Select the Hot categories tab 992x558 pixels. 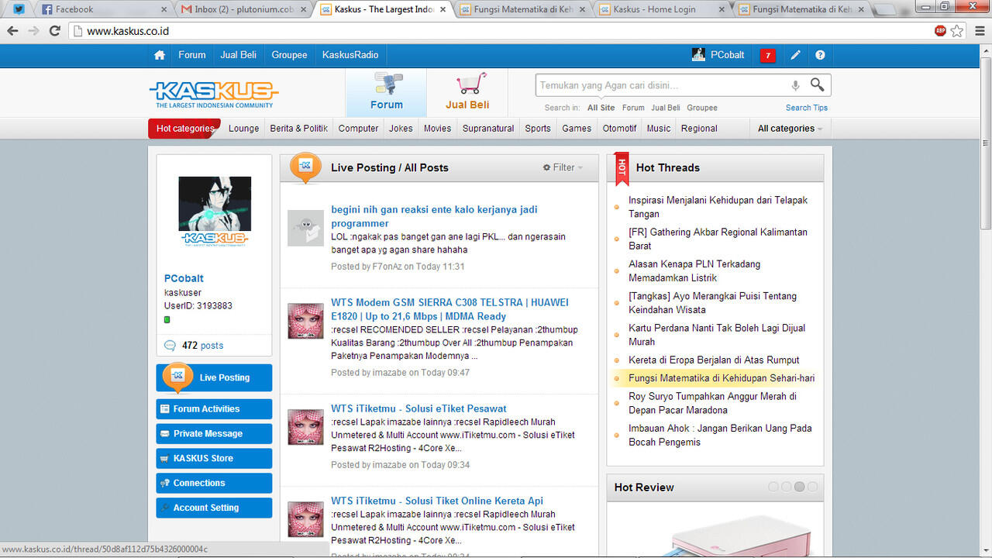pyautogui.click(x=184, y=129)
